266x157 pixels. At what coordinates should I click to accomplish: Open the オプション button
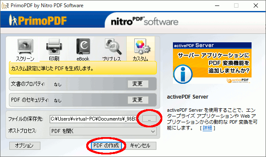pos(25,146)
